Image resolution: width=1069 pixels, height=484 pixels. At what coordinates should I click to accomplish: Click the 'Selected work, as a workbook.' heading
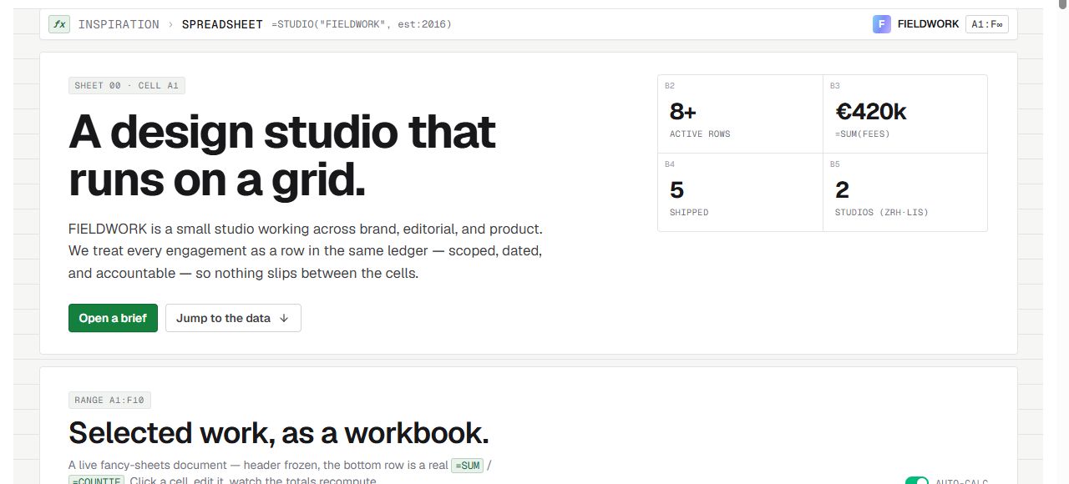point(278,433)
